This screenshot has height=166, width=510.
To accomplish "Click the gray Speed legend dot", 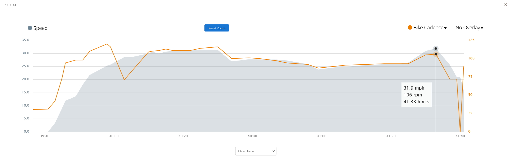I will coord(30,28).
